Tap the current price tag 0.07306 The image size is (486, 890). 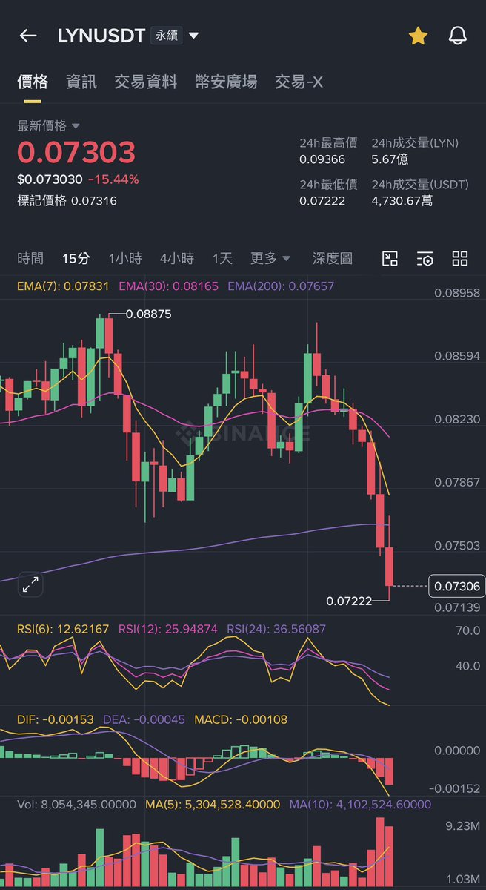click(456, 586)
